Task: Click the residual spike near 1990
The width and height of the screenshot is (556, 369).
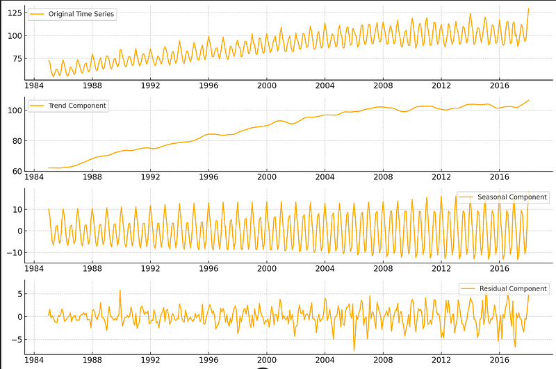Action: click(x=120, y=290)
